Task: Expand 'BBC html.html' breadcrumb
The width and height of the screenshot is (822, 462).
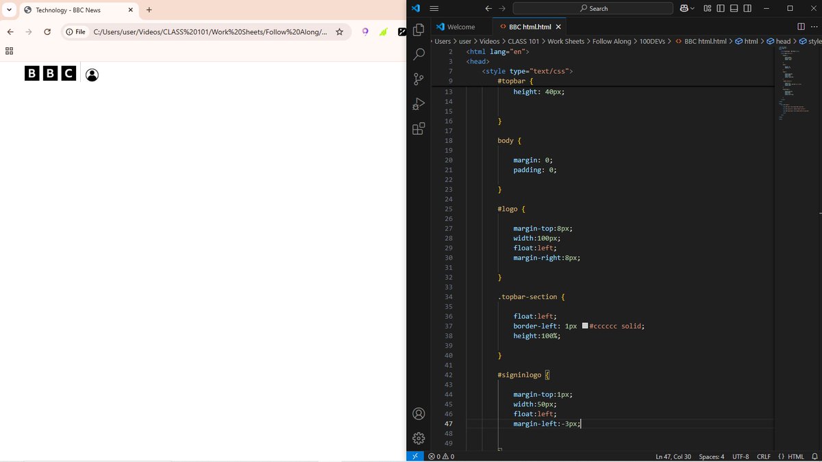Action: [700, 41]
